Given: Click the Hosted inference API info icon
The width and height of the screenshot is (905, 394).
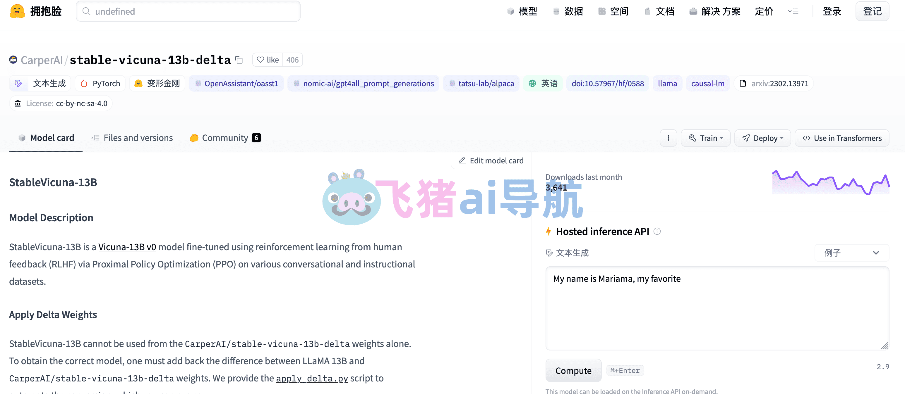Looking at the screenshot, I should pos(657,231).
